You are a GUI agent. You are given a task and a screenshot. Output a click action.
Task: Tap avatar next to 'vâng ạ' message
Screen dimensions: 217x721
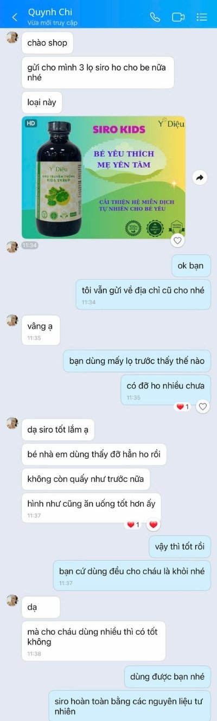[12, 320]
